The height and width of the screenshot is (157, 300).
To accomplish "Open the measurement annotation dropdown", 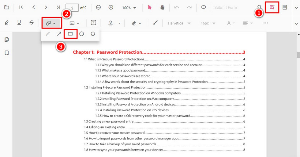I will (74, 23).
